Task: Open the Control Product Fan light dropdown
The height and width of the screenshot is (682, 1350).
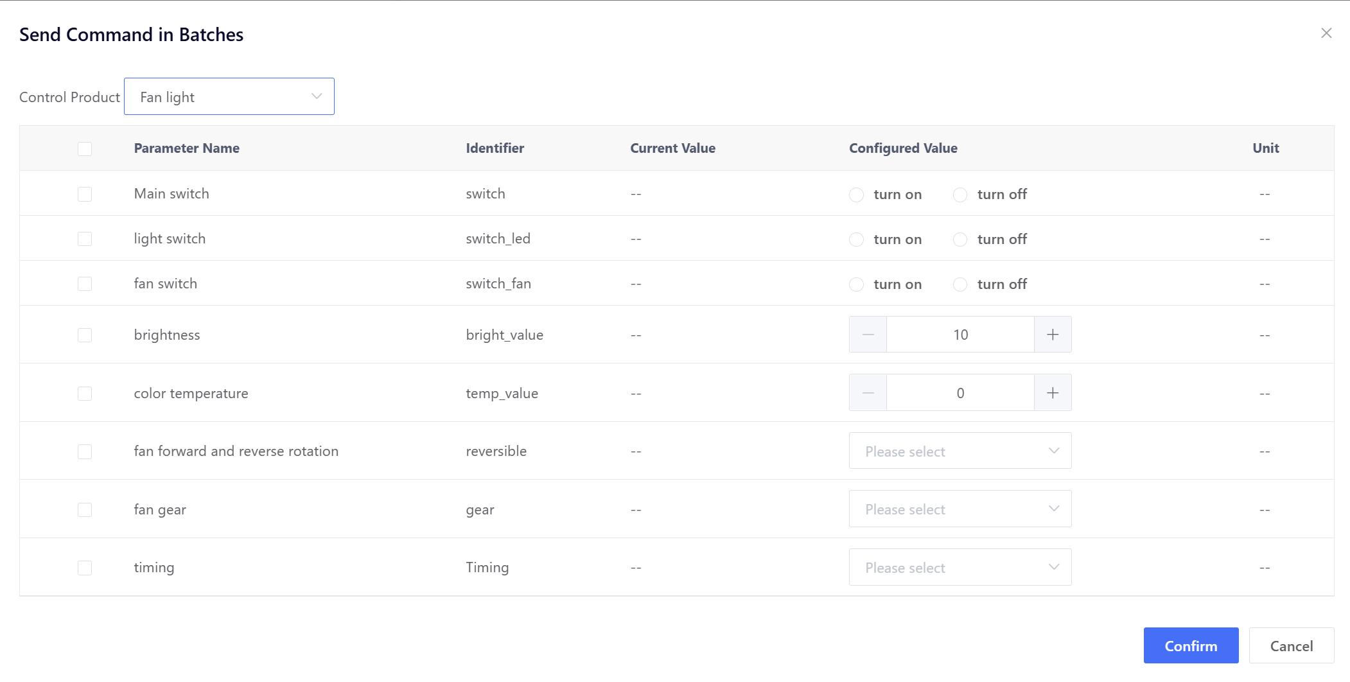Action: [229, 97]
